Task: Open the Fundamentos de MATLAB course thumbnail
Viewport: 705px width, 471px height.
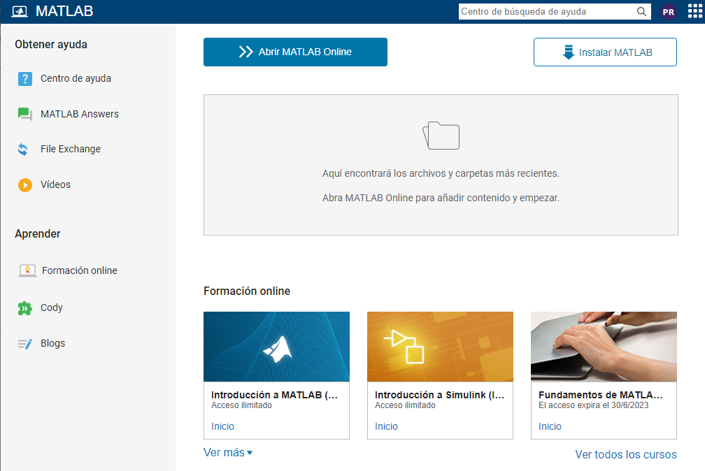Action: click(x=603, y=347)
